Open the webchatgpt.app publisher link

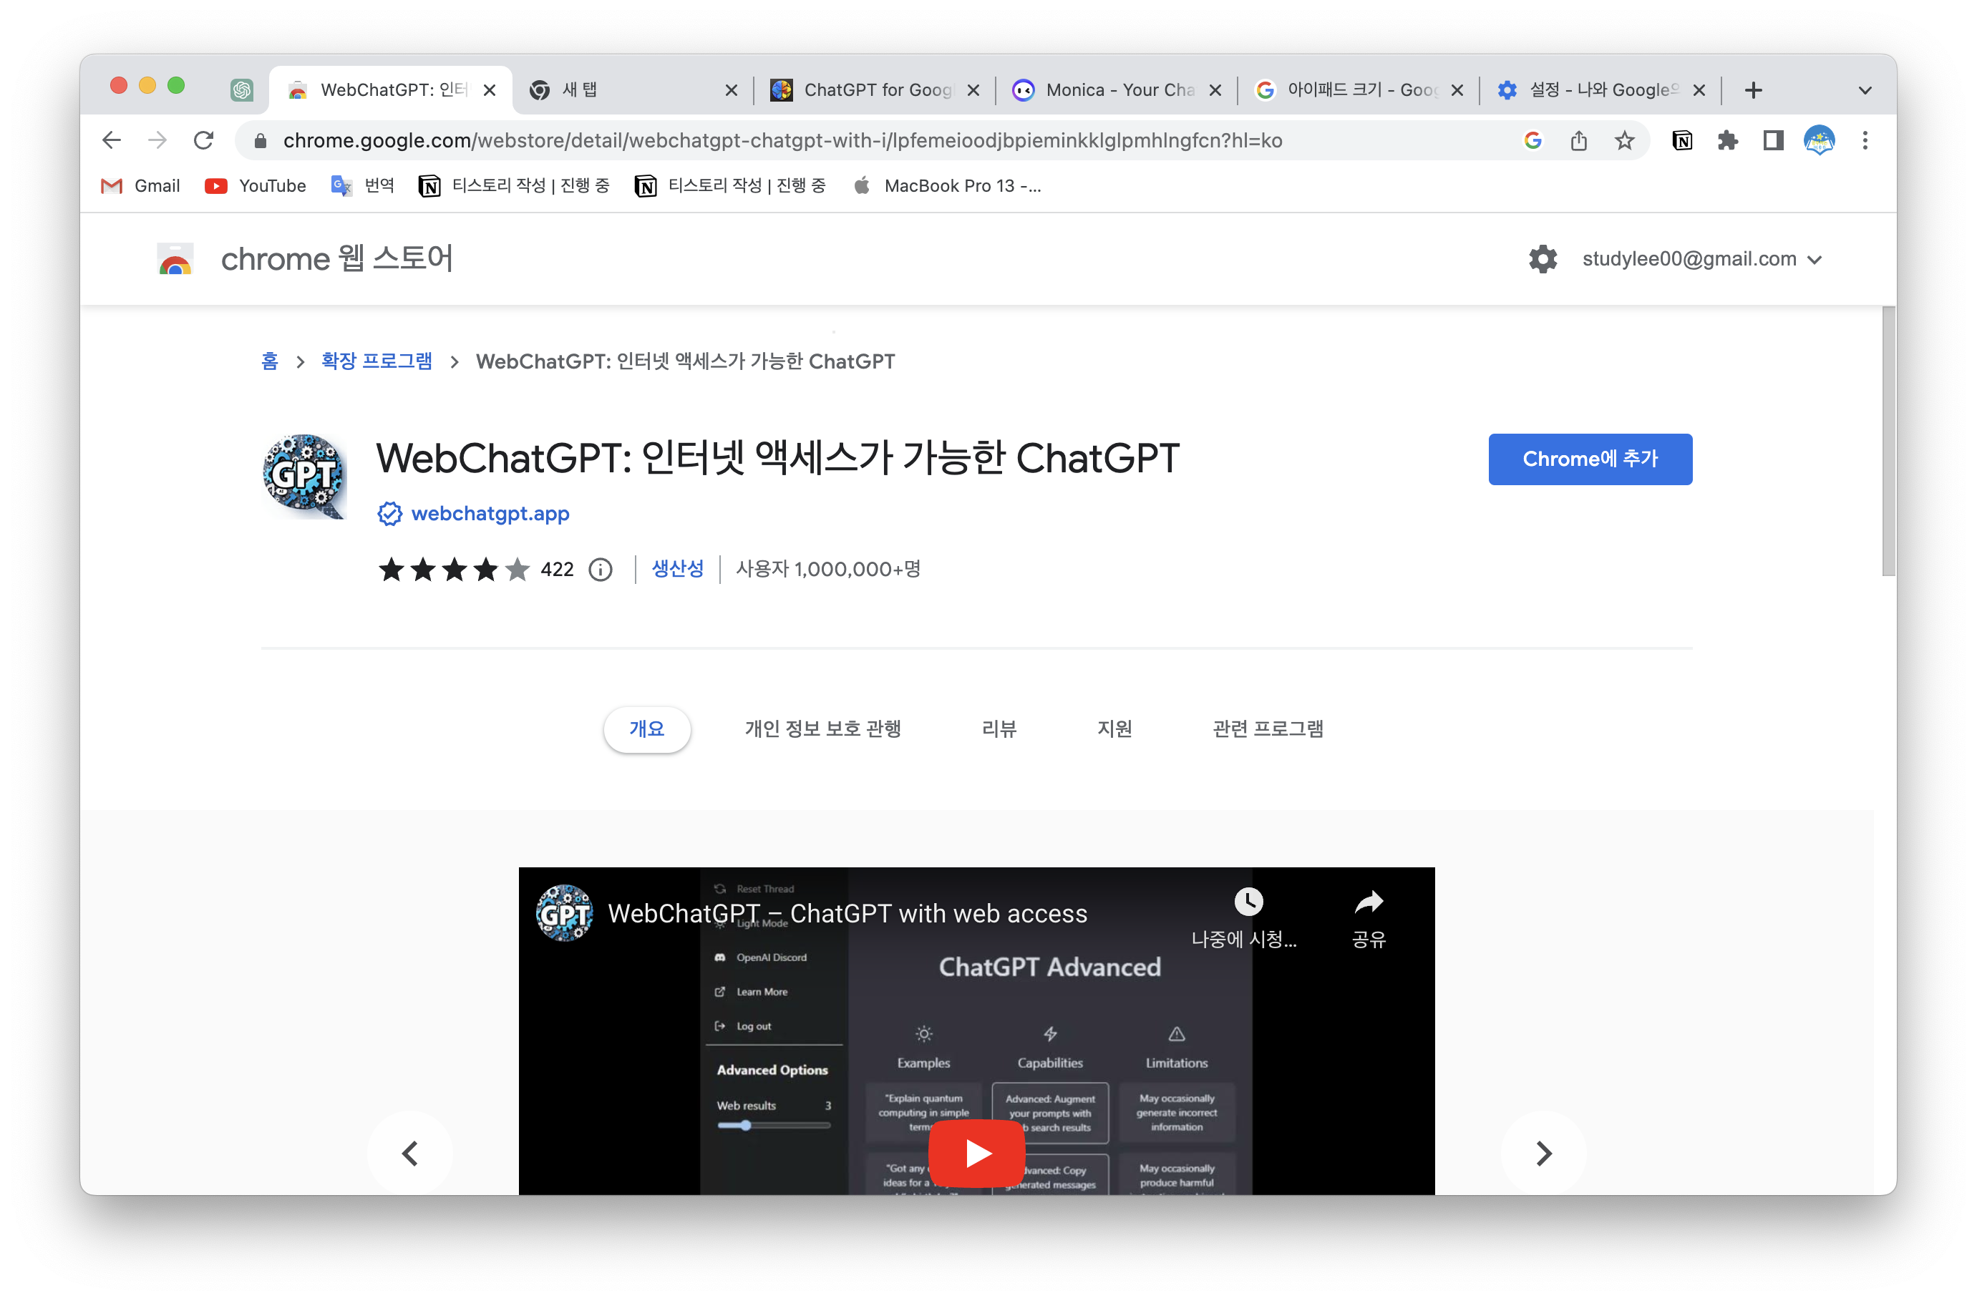tap(490, 513)
